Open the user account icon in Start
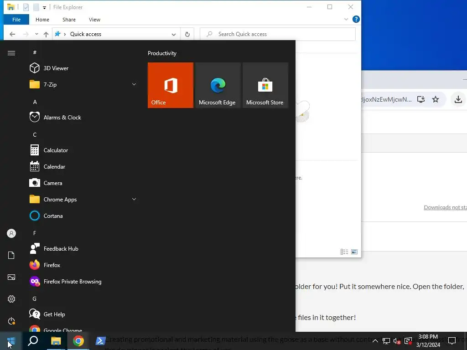 click(11, 233)
